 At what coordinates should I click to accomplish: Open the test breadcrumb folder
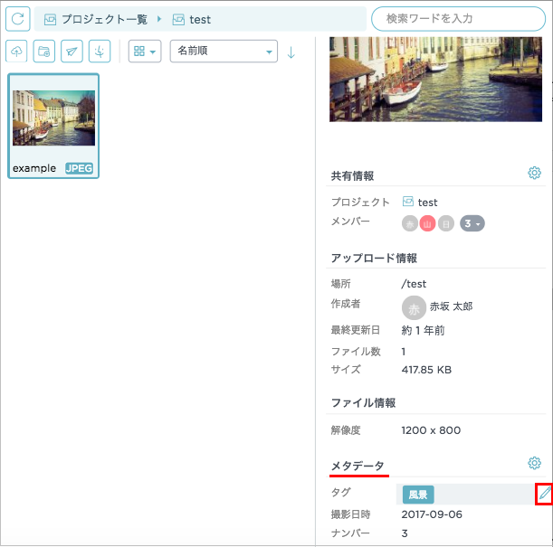[x=192, y=19]
